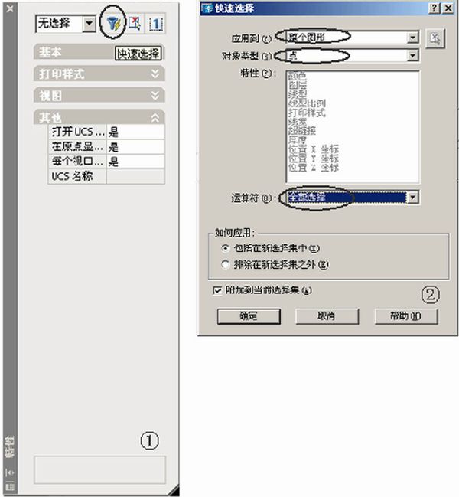Screen dimensions: 459x497
Task: Collapse the 其他 section
Action: pos(155,118)
